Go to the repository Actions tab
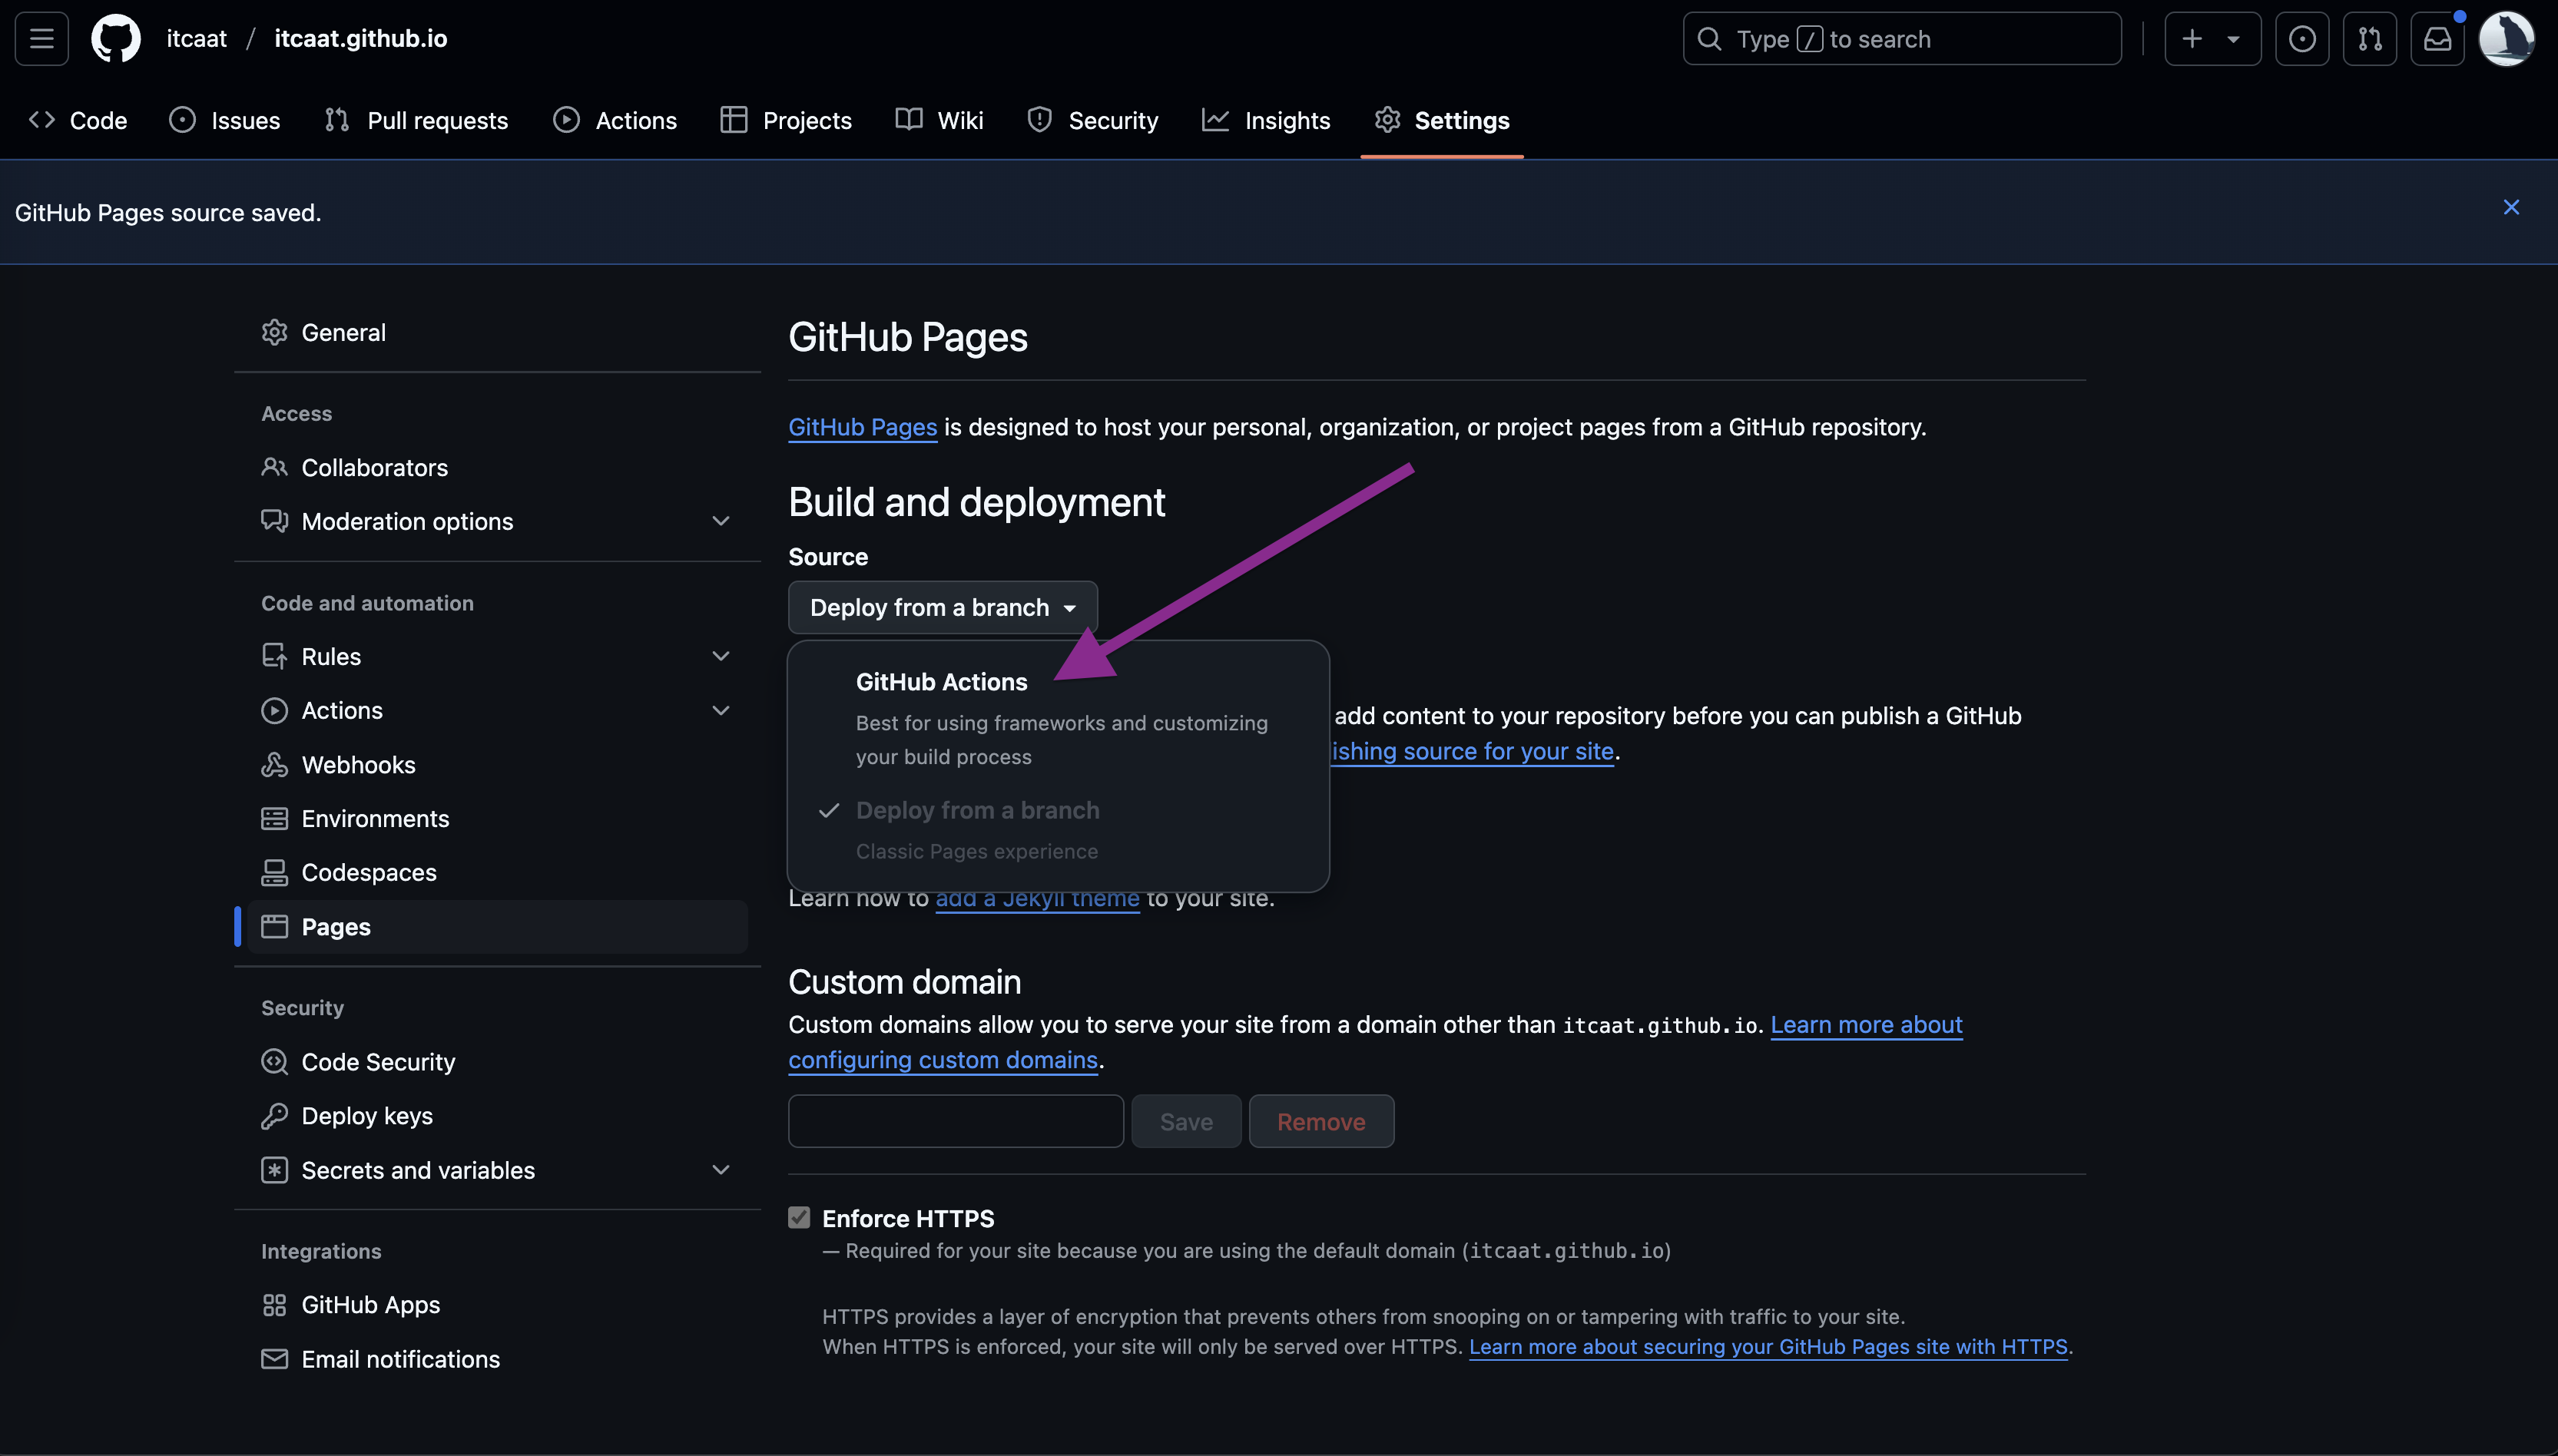The image size is (2558, 1456). [x=615, y=120]
